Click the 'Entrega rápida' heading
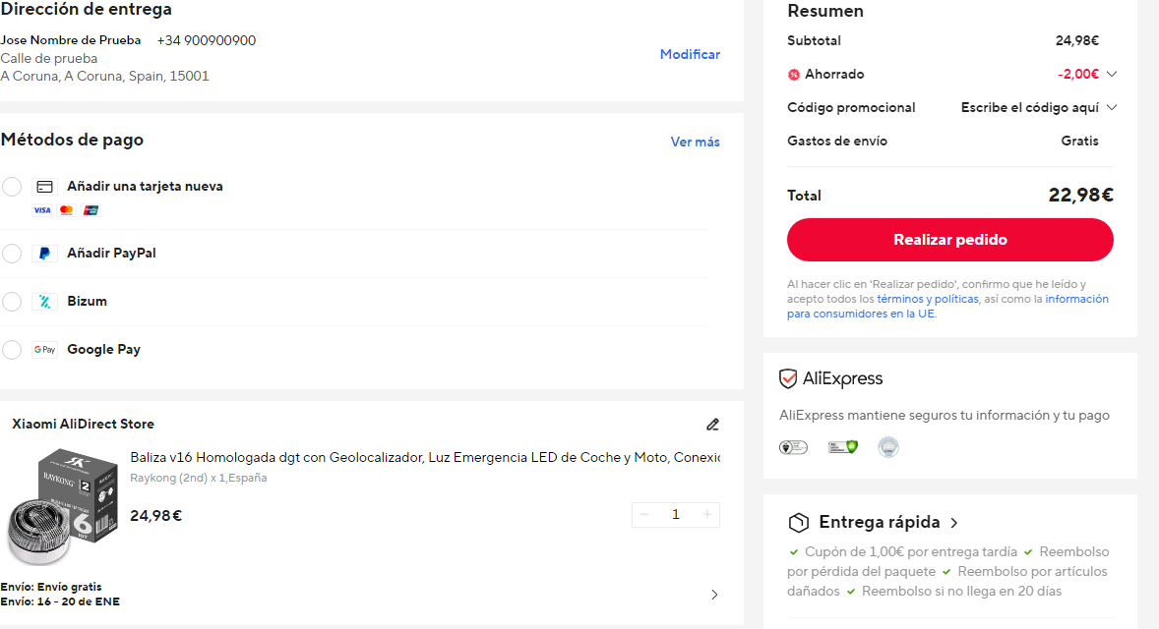 tap(879, 522)
